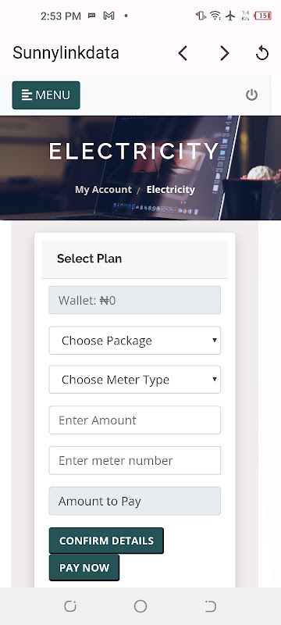Screen dimensions: 281x625
Task: Tap the Android back navigation icon
Action: click(x=211, y=606)
